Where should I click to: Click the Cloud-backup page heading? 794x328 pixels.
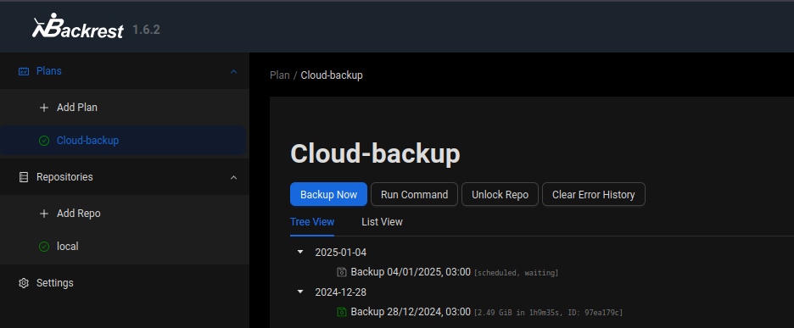click(375, 154)
